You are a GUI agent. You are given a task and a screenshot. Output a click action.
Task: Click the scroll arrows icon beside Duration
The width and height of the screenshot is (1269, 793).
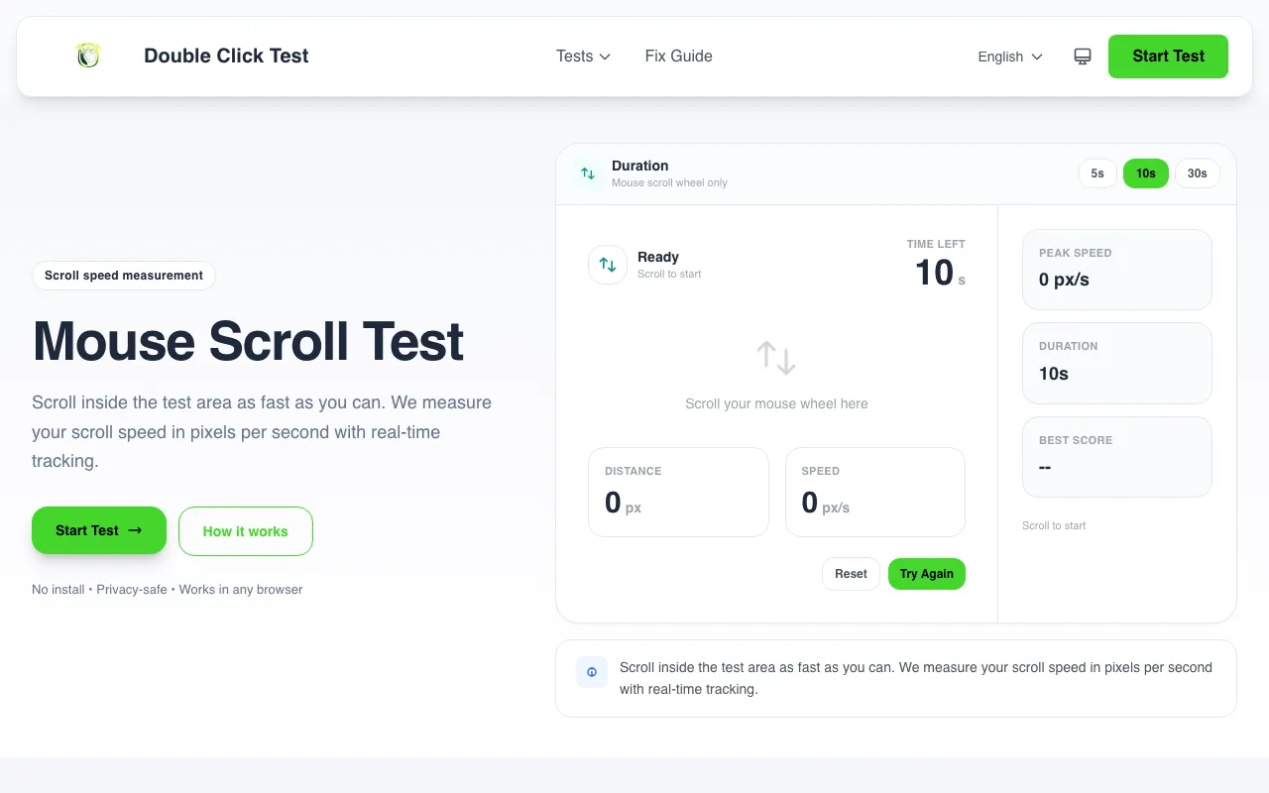(587, 173)
